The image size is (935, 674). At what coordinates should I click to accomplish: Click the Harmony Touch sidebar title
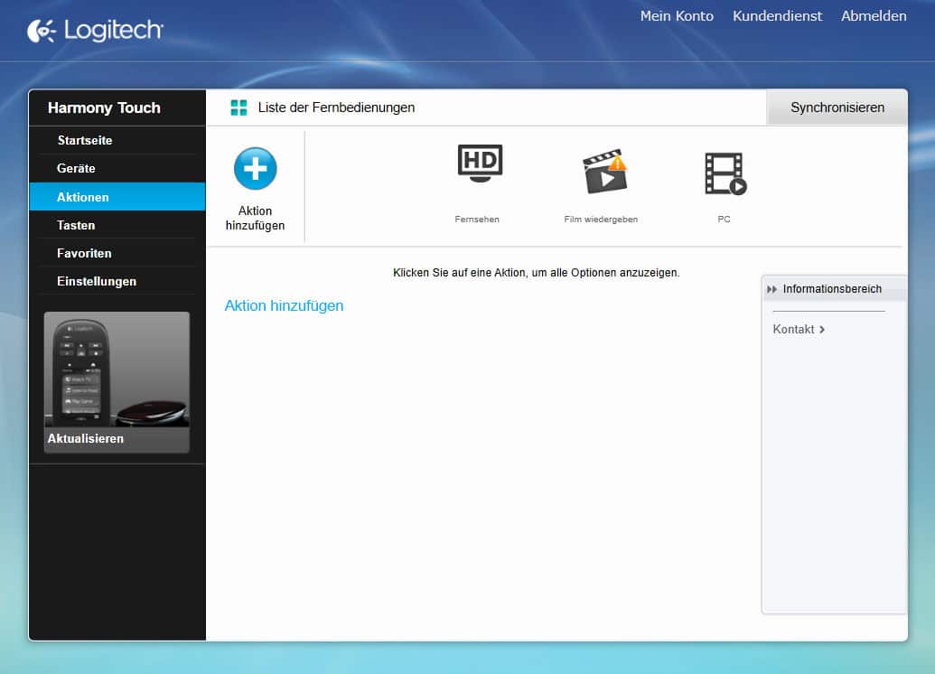click(105, 108)
